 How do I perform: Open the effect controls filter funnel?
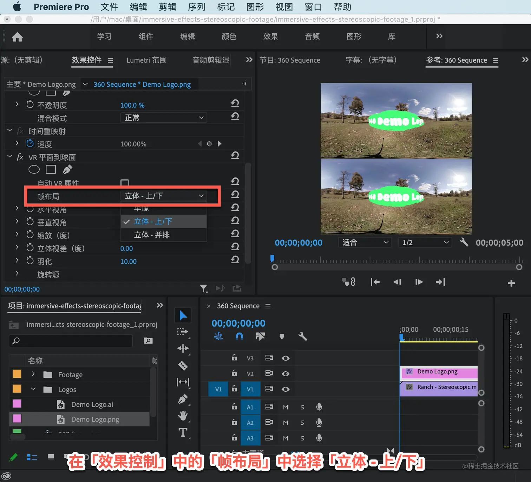[x=204, y=289]
